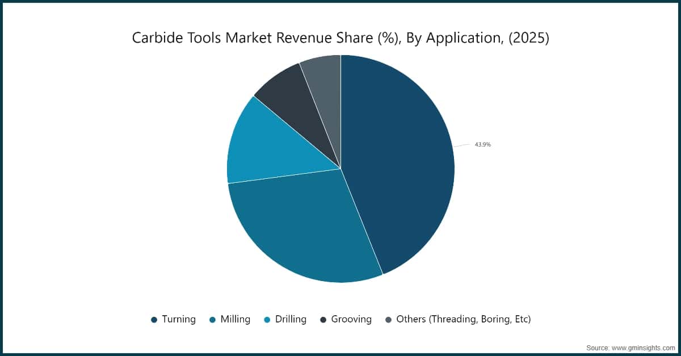The height and width of the screenshot is (356, 681).
Task: Click the Turning legend marker icon
Action: [x=153, y=319]
